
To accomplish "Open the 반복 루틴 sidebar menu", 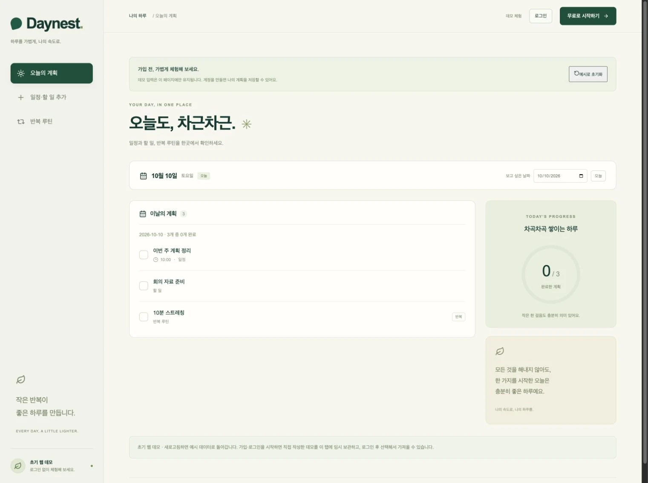I will 52,122.
